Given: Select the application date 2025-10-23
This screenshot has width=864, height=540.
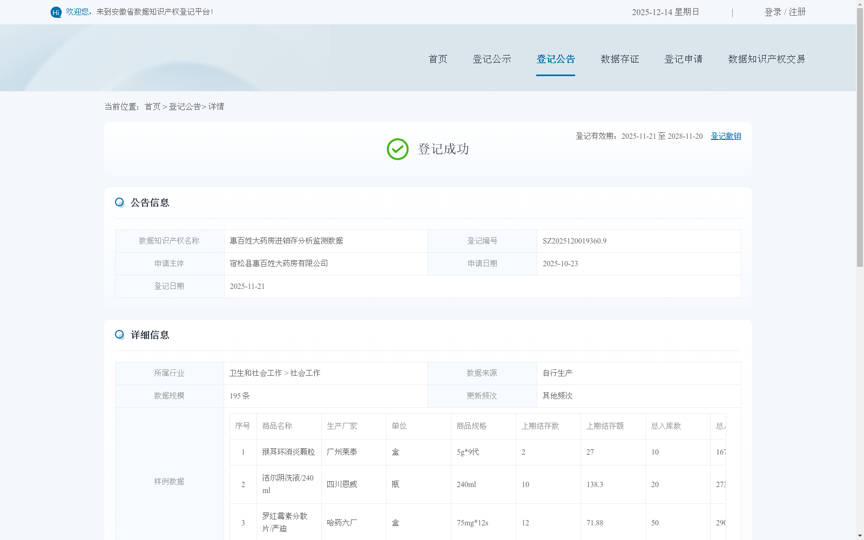Looking at the screenshot, I should [560, 264].
